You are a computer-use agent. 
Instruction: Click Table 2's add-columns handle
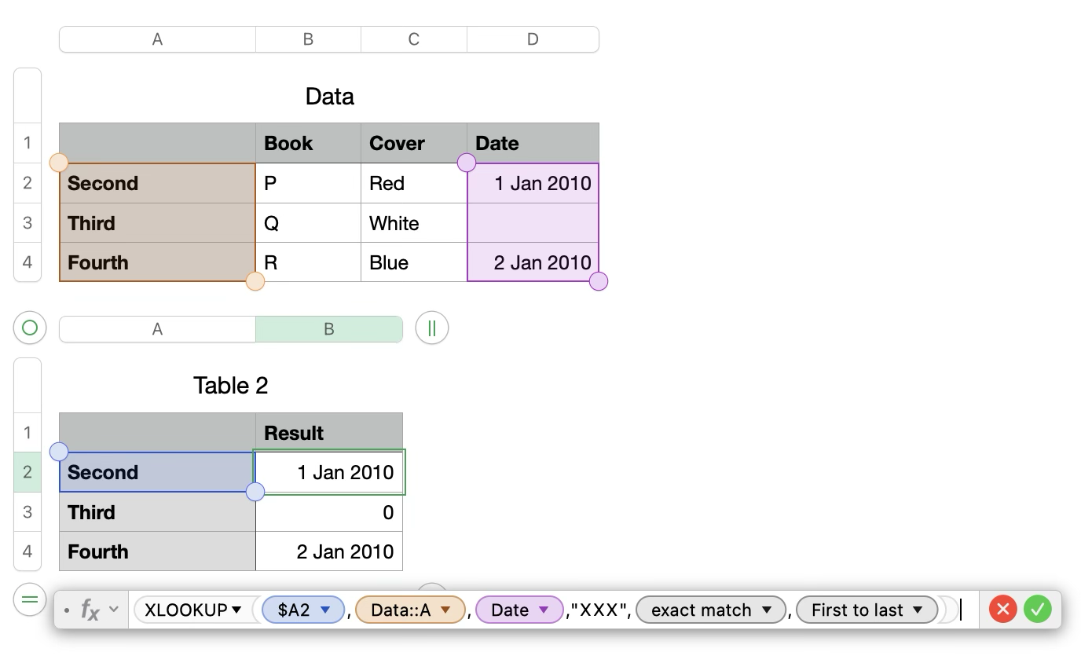(x=431, y=328)
